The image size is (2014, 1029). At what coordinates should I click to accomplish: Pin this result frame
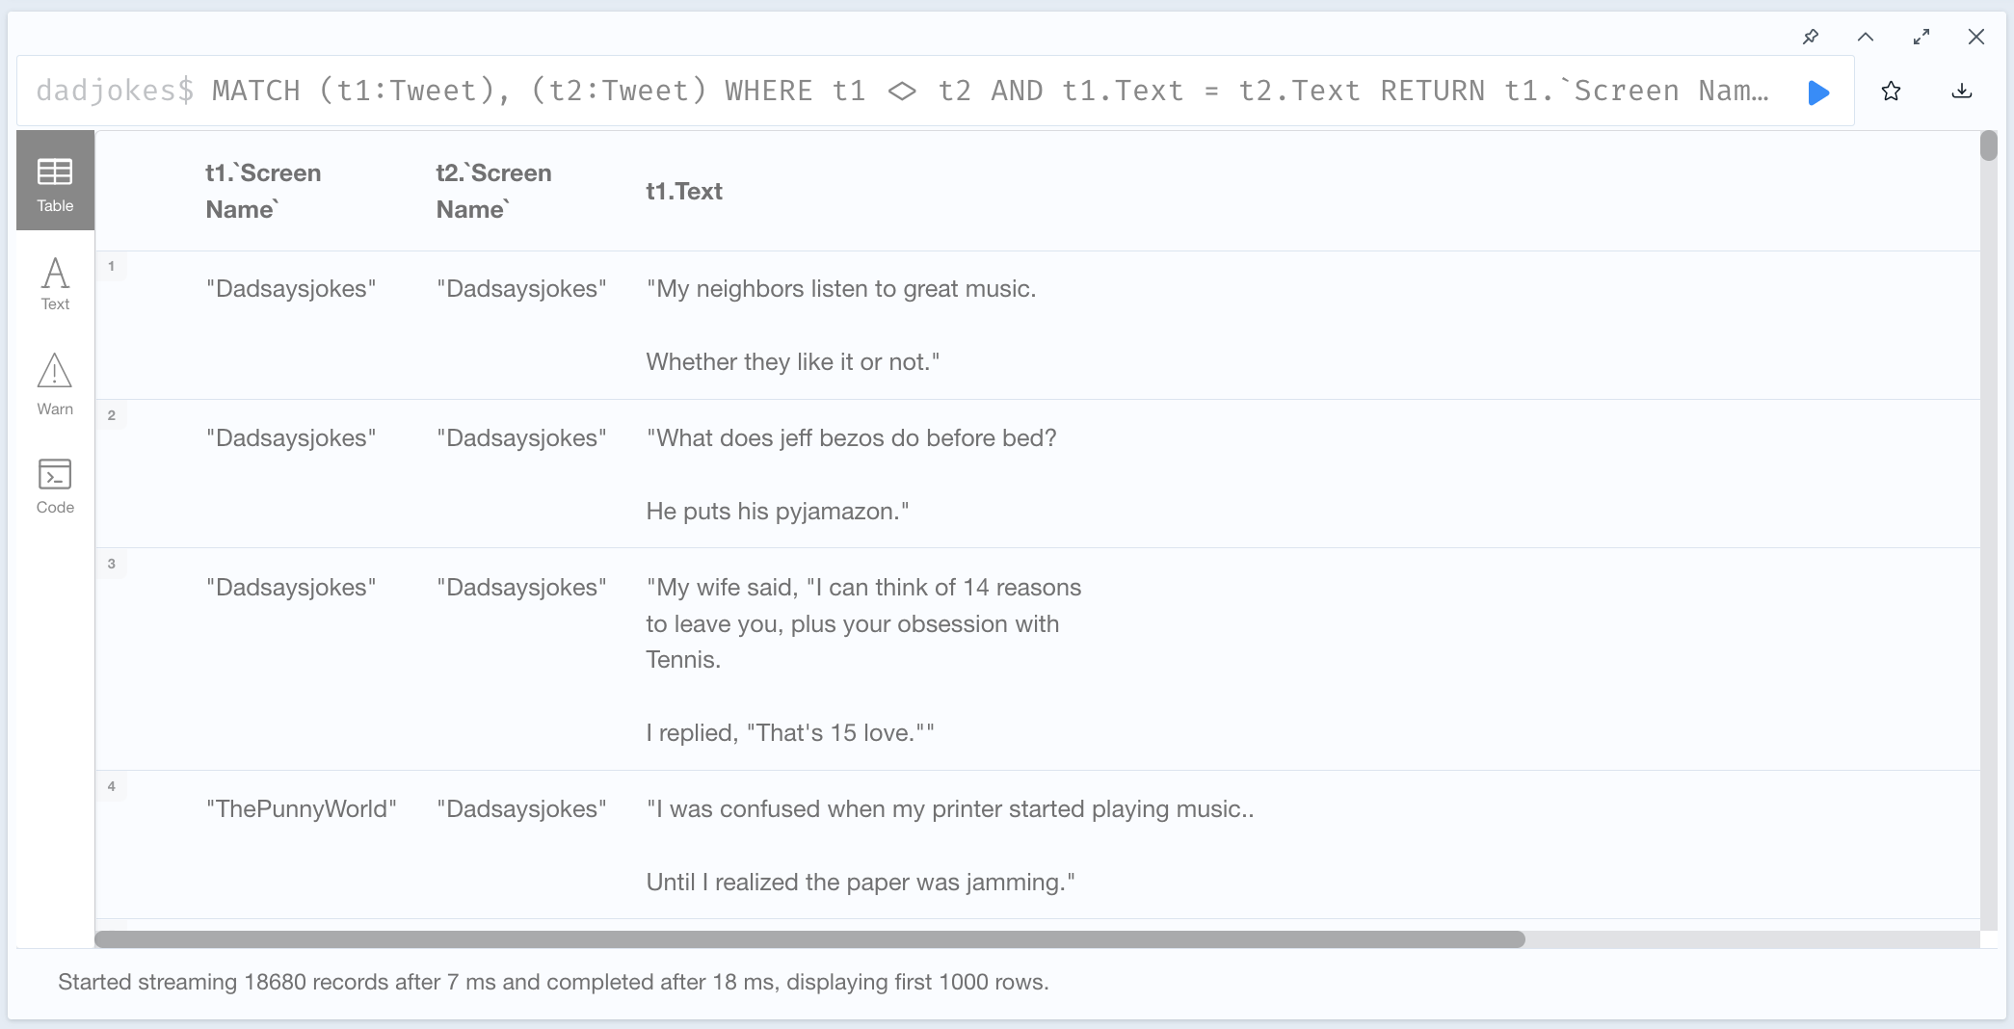pos(1811,37)
